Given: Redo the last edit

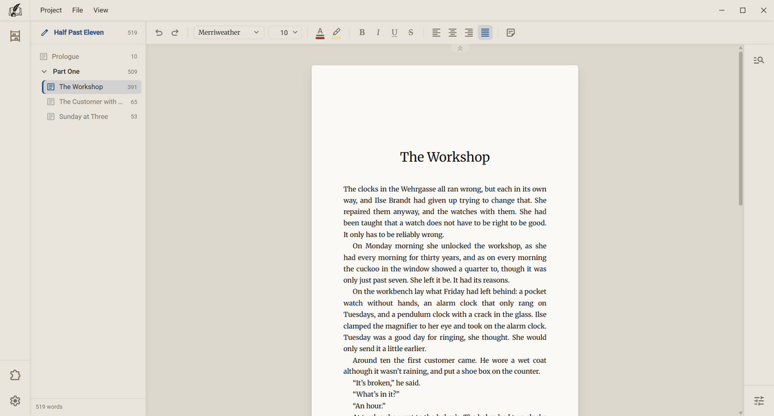Looking at the screenshot, I should (175, 32).
